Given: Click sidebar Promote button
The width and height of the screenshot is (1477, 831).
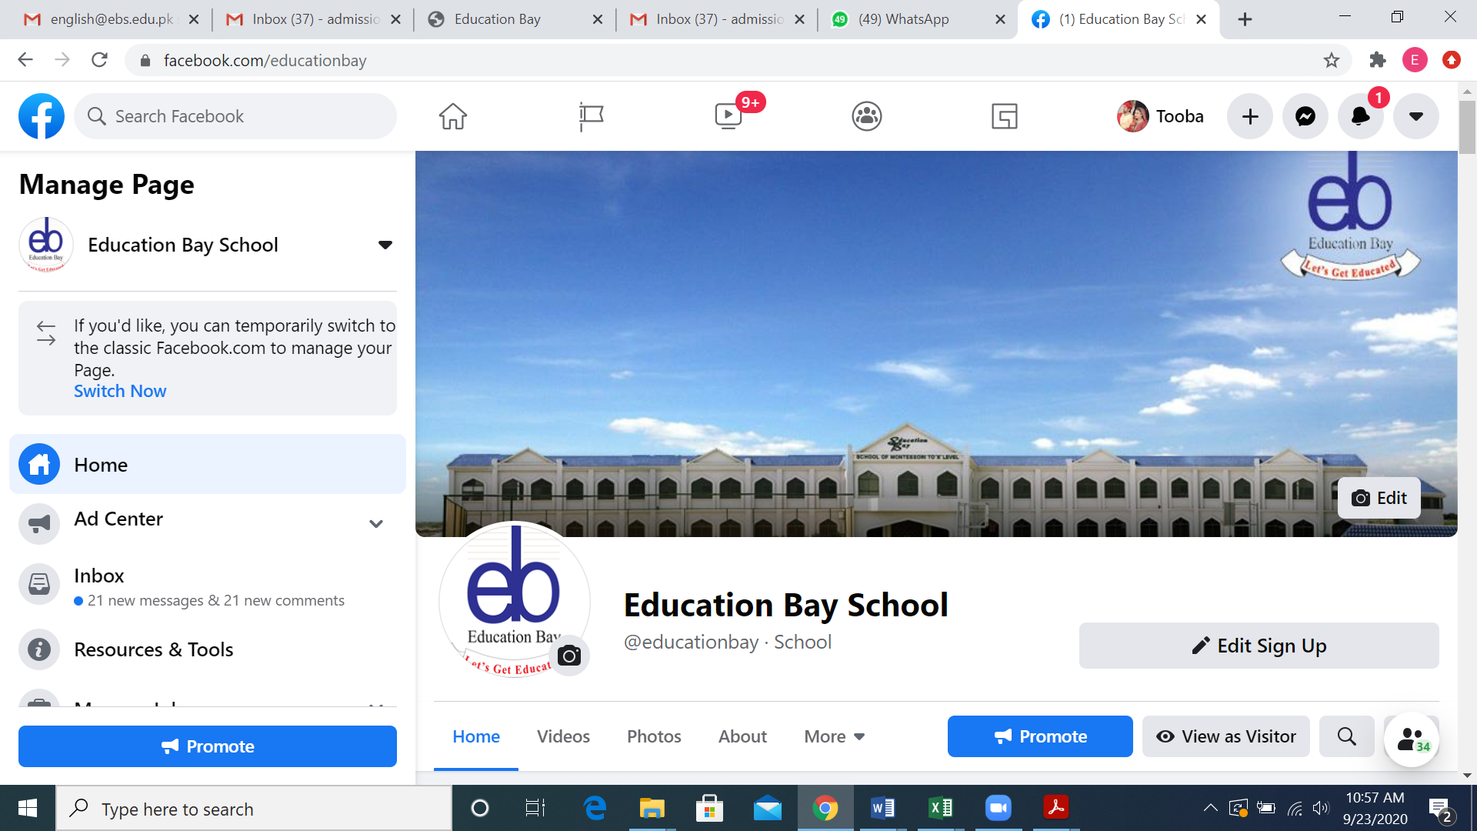Looking at the screenshot, I should 208,746.
